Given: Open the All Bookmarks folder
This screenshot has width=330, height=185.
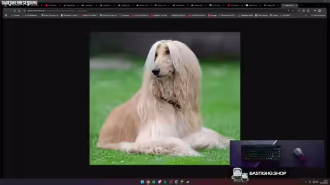Looking at the screenshot, I should click(x=318, y=15).
